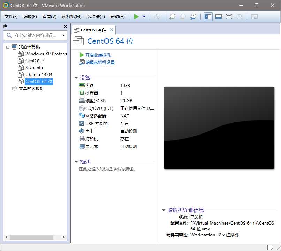
Task: Select Ubuntu 14.04 in the library
Action: (35, 75)
